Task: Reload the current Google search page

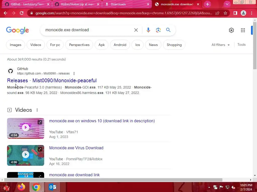Action: (x=22, y=13)
